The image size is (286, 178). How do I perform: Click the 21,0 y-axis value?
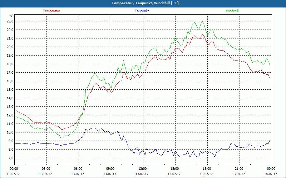pyautogui.click(x=10, y=38)
